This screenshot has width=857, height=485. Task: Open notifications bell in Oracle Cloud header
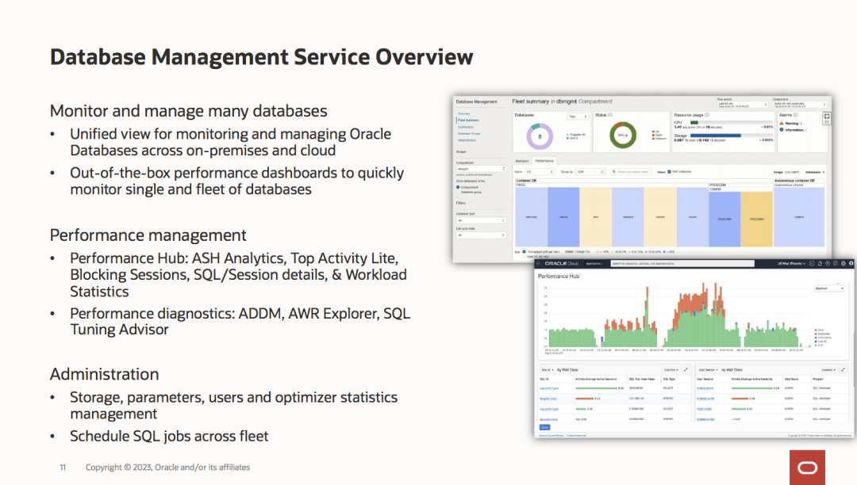click(x=820, y=264)
